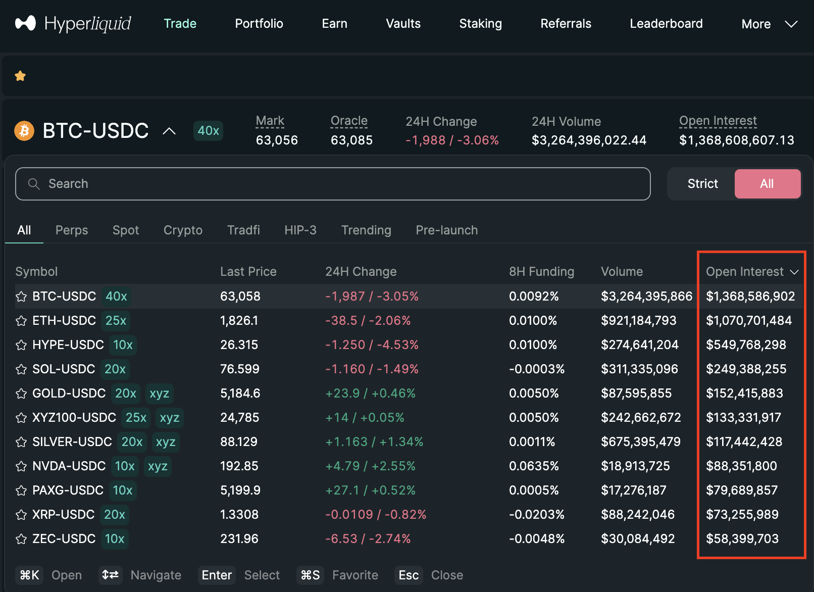Switch to the Perps tab

(x=71, y=230)
